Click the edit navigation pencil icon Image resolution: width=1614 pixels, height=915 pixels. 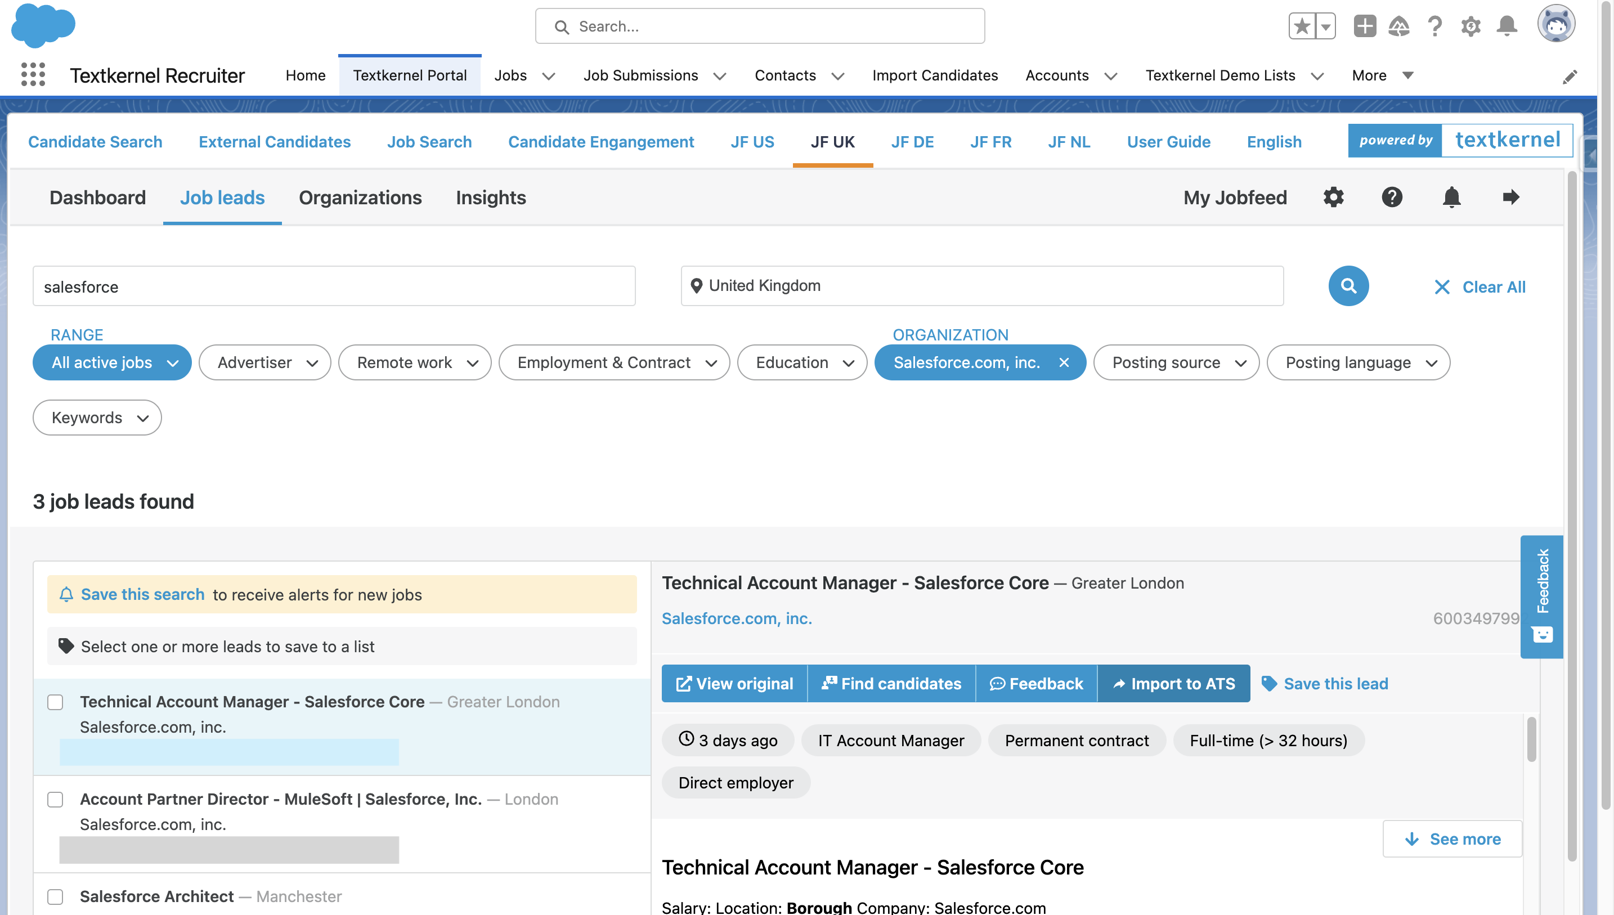click(1570, 77)
